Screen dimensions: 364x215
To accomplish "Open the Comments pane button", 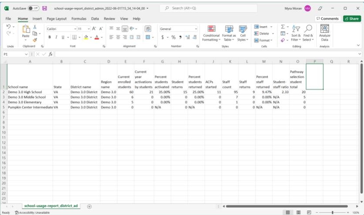I will pyautogui.click(x=328, y=19).
